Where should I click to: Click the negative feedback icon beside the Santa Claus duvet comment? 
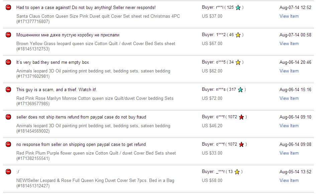pyautogui.click(x=8, y=7)
